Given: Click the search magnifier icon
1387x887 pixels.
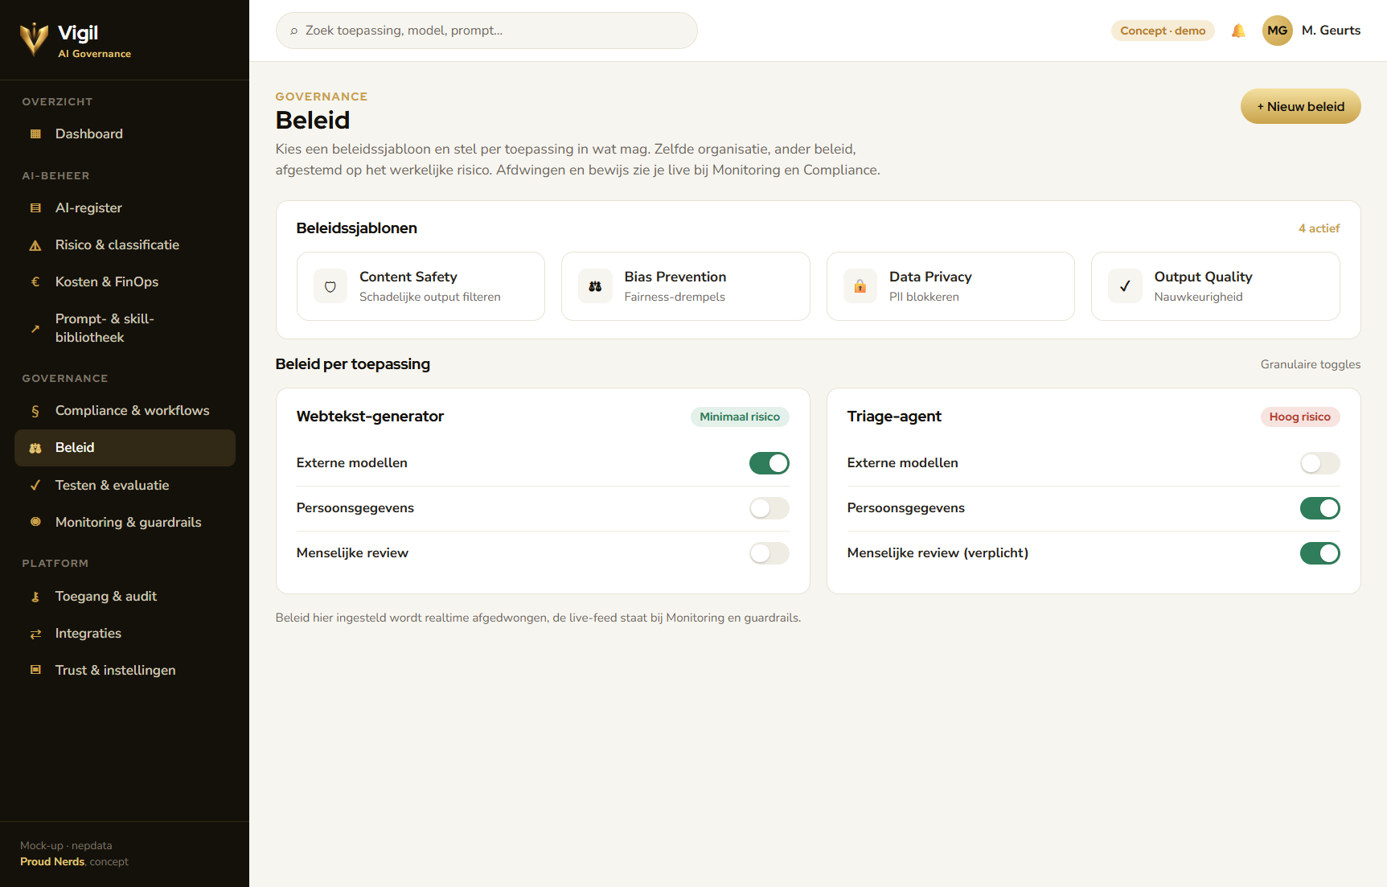Looking at the screenshot, I should (x=294, y=31).
